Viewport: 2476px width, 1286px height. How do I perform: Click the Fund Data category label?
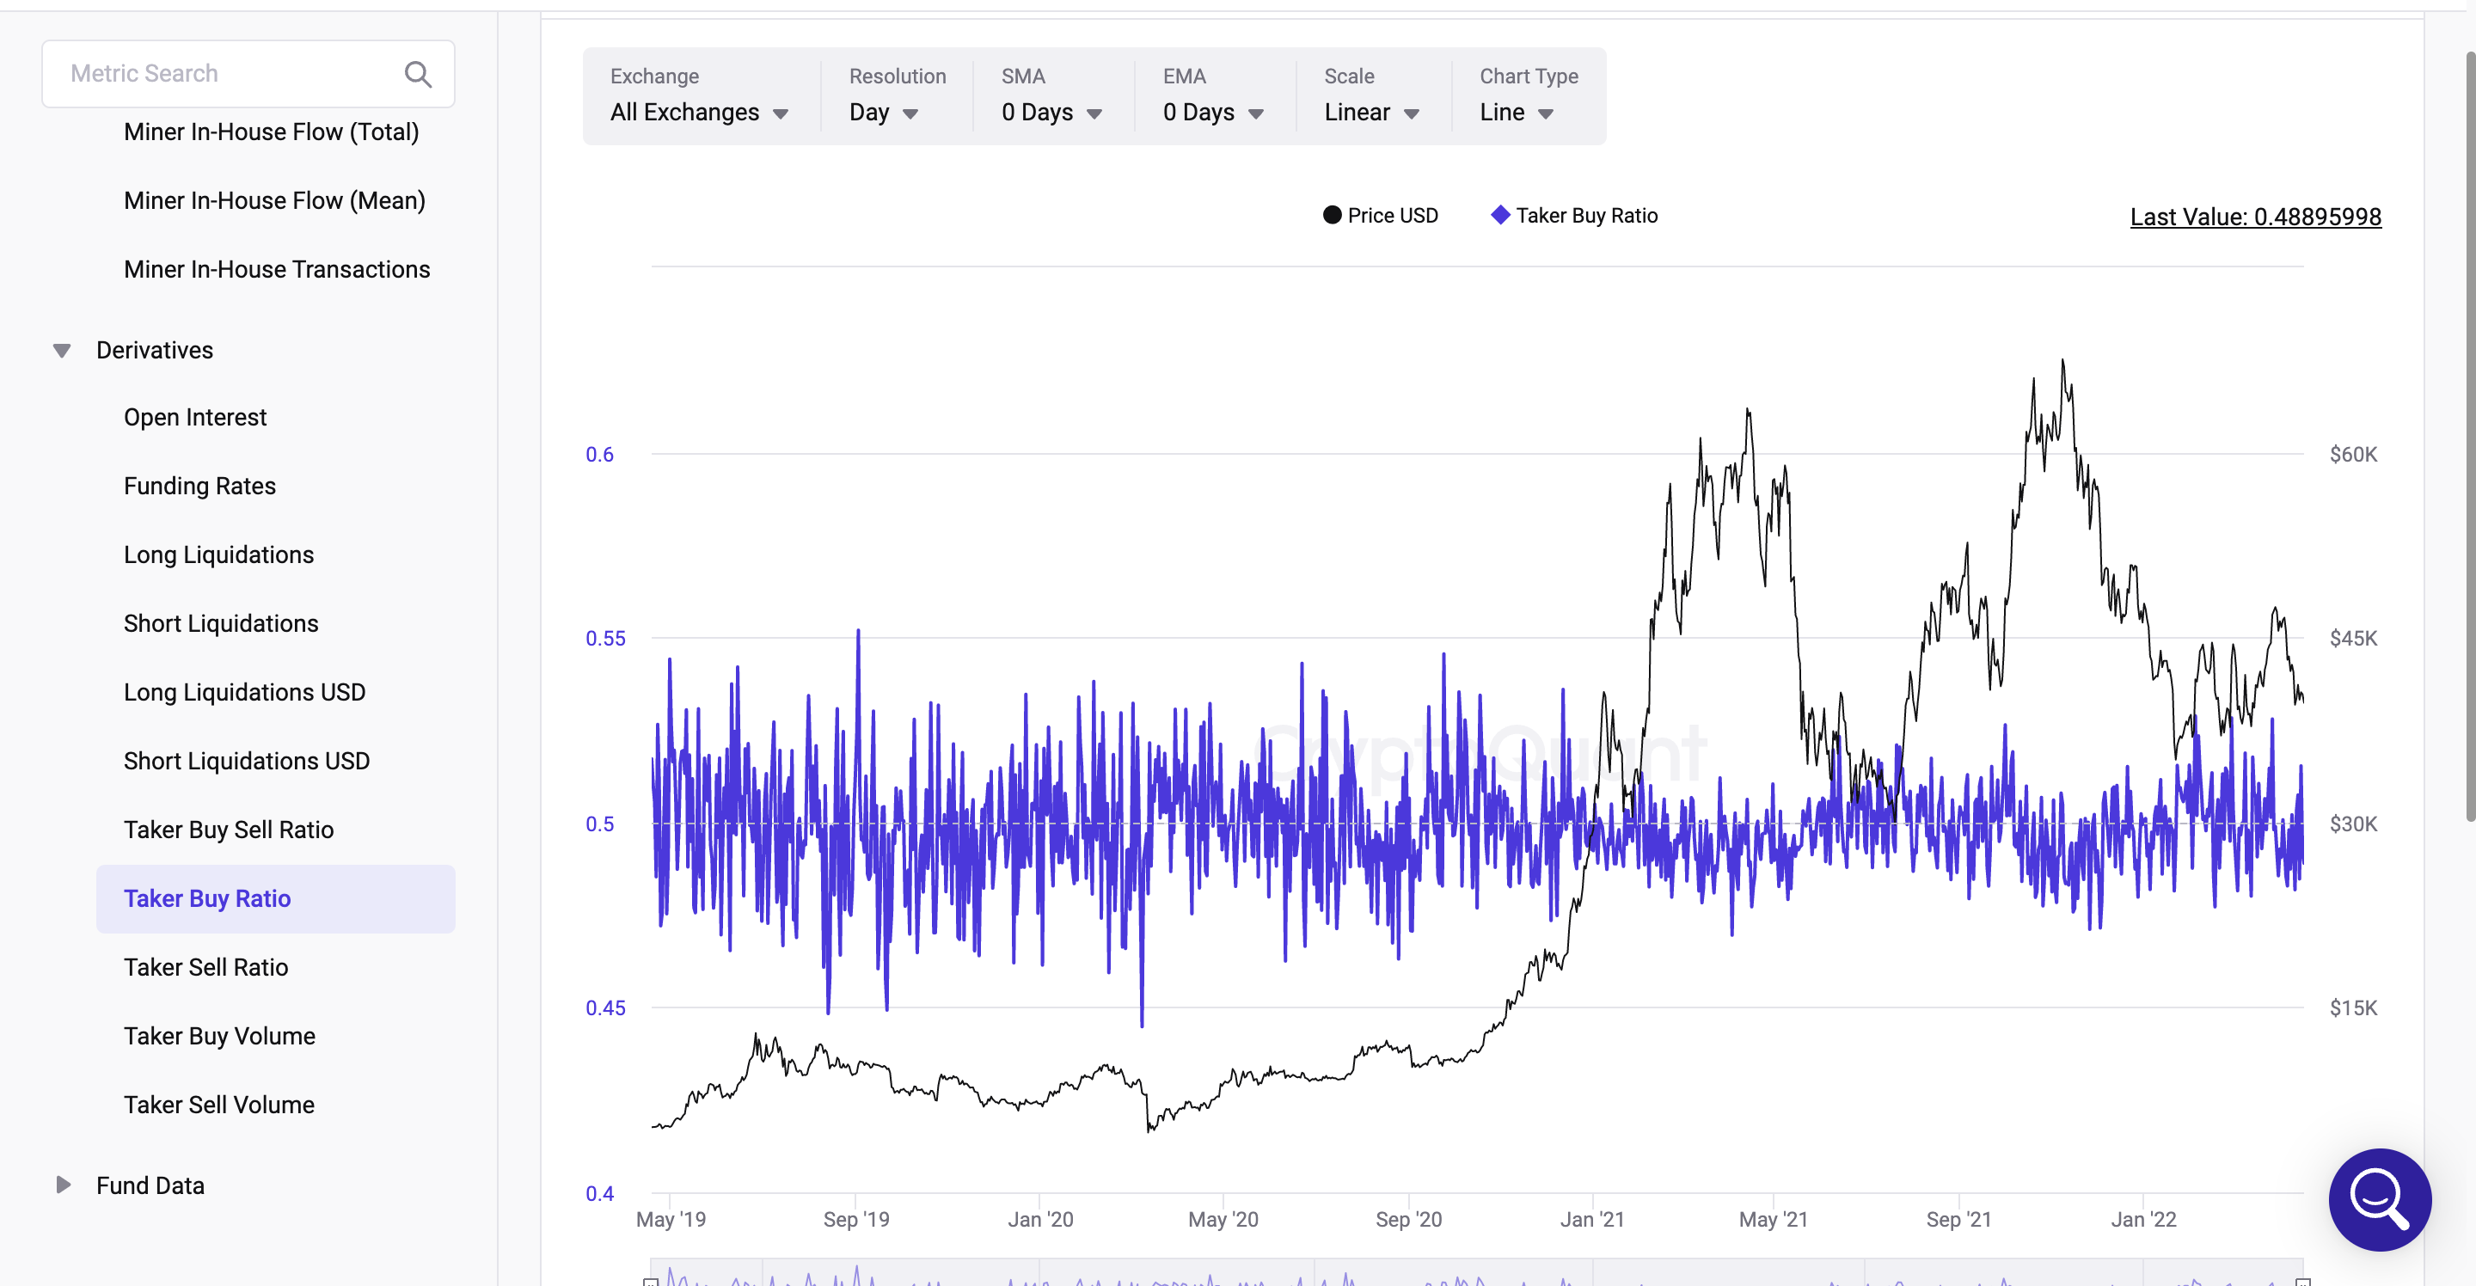(150, 1185)
